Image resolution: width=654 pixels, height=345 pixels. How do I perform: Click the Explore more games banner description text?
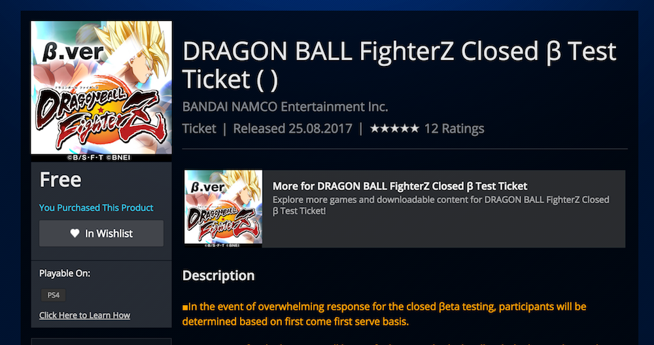point(440,205)
